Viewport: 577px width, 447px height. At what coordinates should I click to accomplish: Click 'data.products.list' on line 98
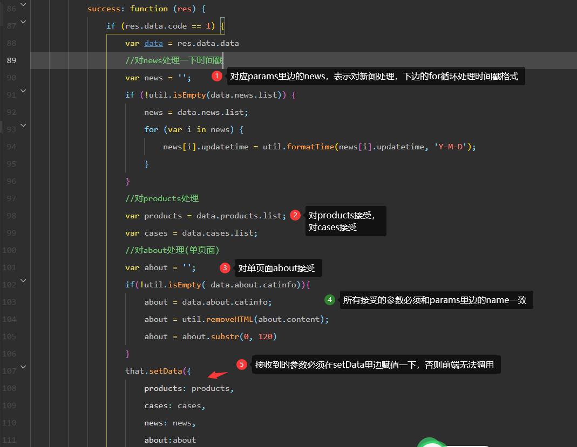(x=239, y=216)
